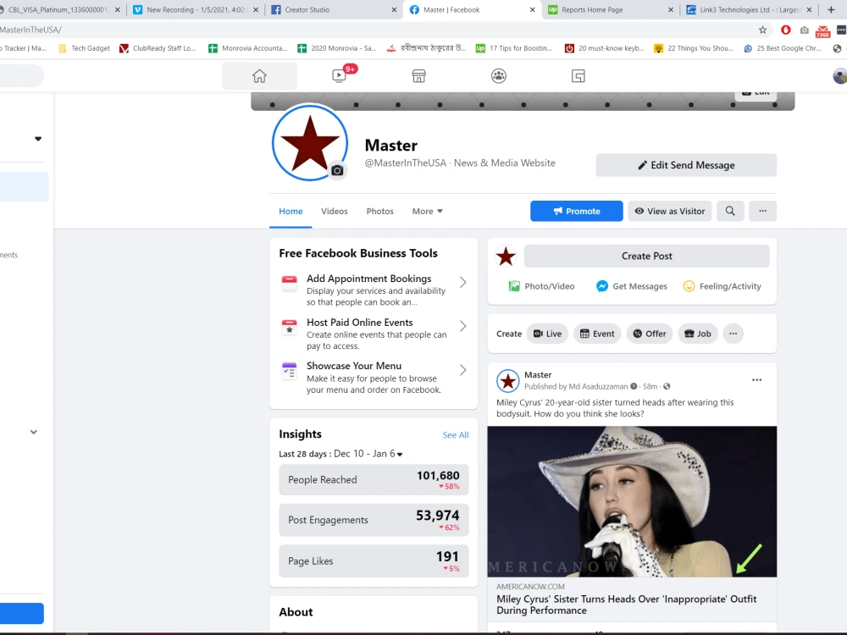
Task: Open Facebook Home feed icon
Action: 259,76
